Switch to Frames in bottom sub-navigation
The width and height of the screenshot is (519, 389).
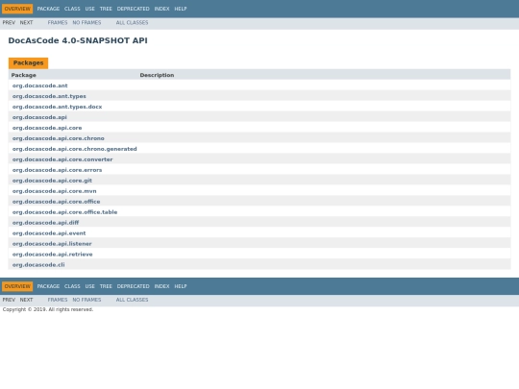click(58, 300)
